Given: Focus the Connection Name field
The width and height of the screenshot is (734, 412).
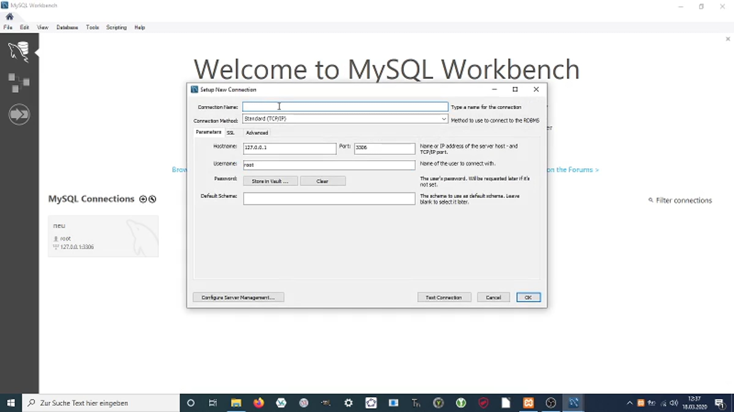Looking at the screenshot, I should pos(345,107).
